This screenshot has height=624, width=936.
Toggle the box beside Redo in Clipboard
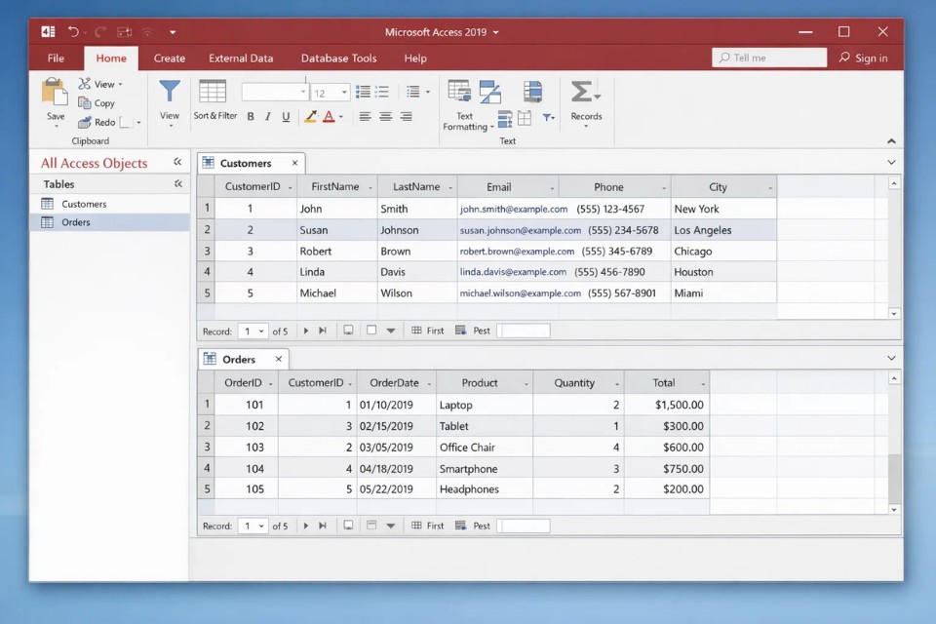pyautogui.click(x=125, y=123)
